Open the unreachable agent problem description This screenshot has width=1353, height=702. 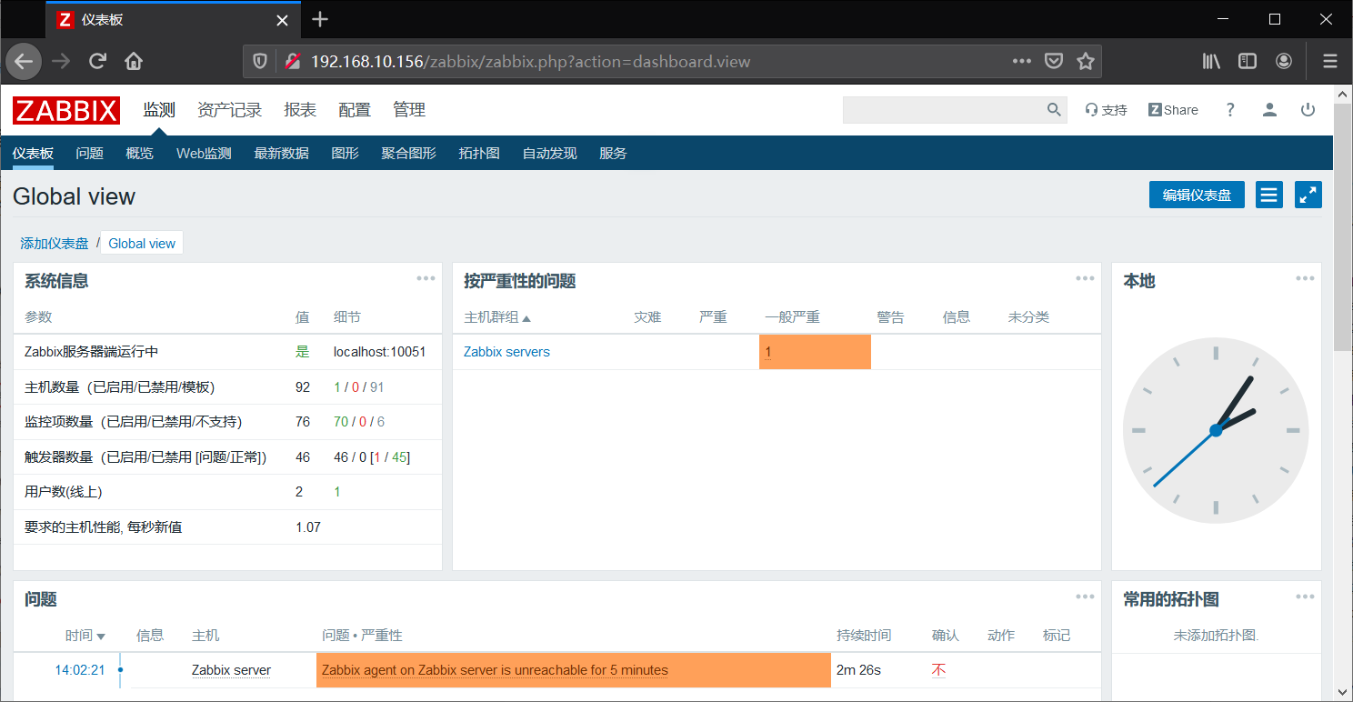click(x=495, y=670)
